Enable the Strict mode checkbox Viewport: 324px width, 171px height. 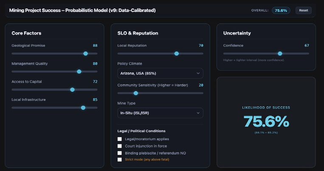tap(120, 160)
